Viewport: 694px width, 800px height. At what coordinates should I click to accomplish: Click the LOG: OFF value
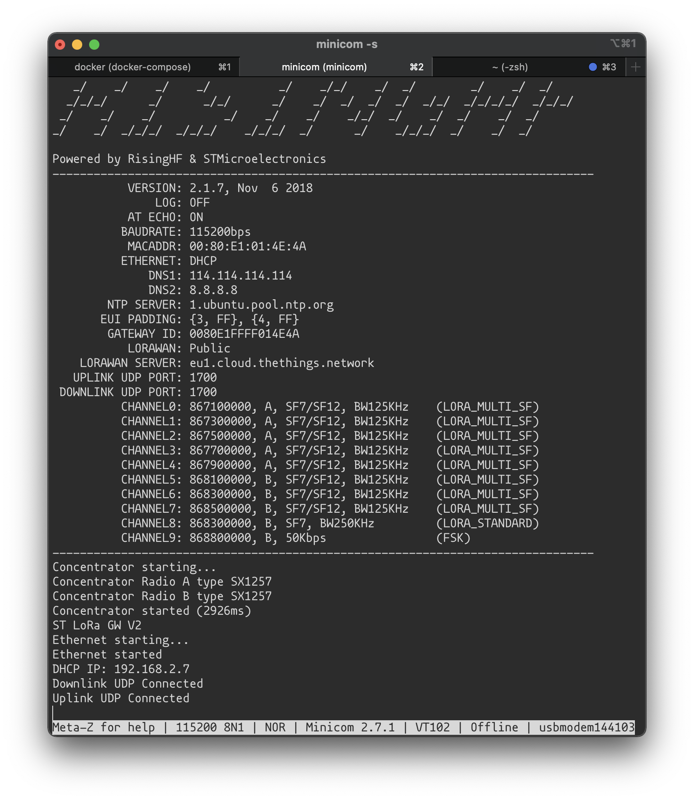tap(200, 203)
